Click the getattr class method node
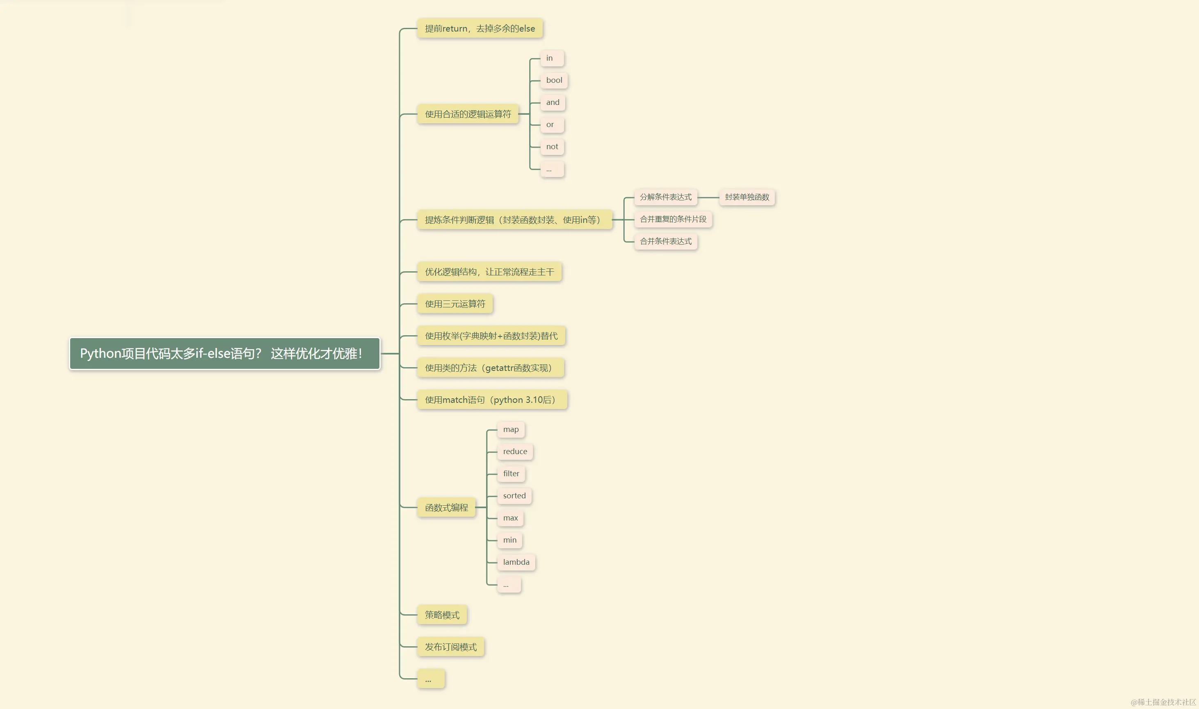The height and width of the screenshot is (709, 1199). (490, 368)
